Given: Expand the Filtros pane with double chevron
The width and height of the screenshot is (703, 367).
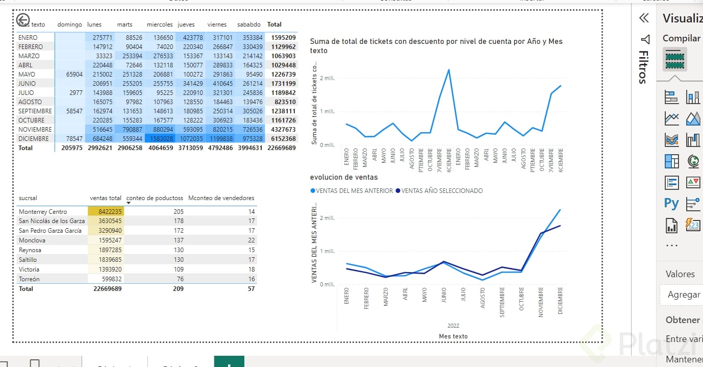Looking at the screenshot, I should [x=644, y=18].
